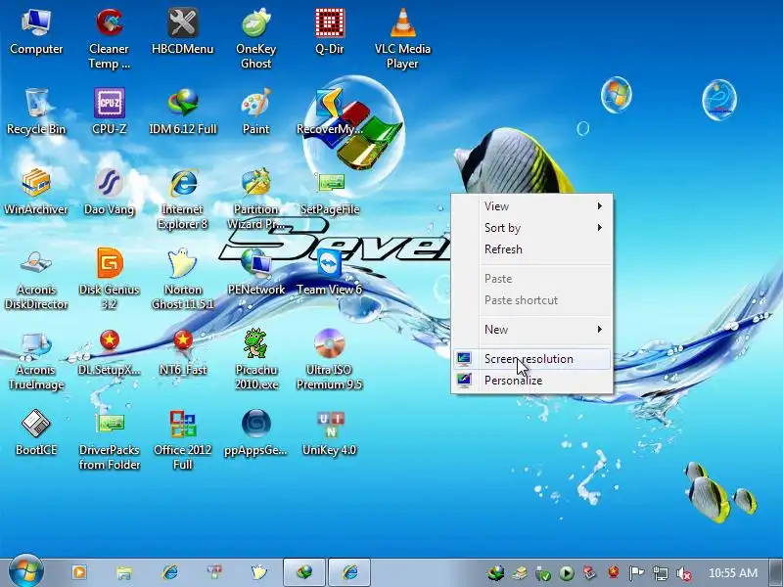Image resolution: width=783 pixels, height=587 pixels.
Task: Expand the View submenu
Action: (531, 206)
